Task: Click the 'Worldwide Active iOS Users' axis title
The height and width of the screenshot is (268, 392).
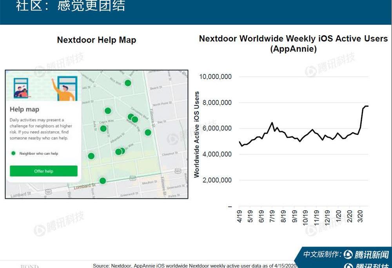Action: tap(197, 134)
